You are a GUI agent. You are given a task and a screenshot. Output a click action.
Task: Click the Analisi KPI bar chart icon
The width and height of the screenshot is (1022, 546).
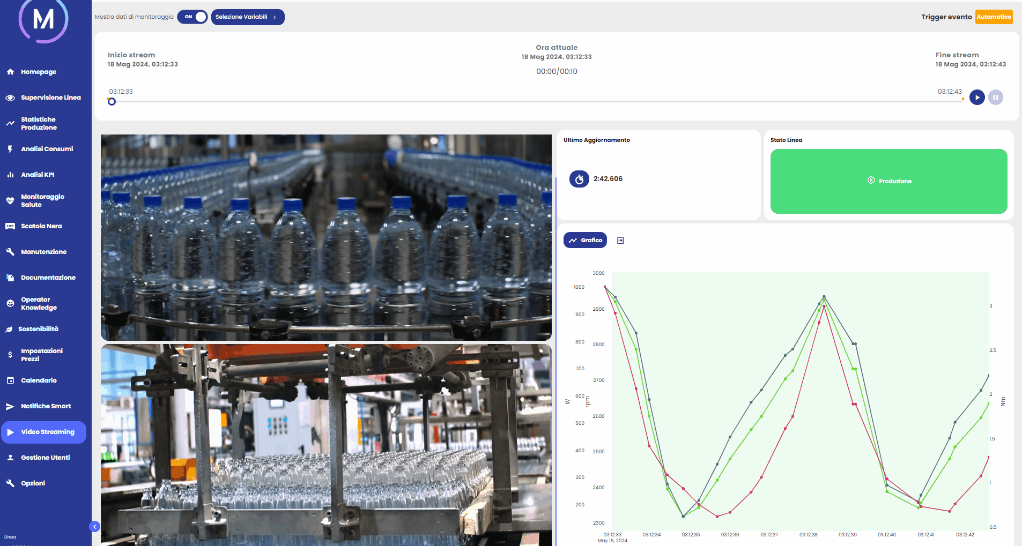coord(10,175)
